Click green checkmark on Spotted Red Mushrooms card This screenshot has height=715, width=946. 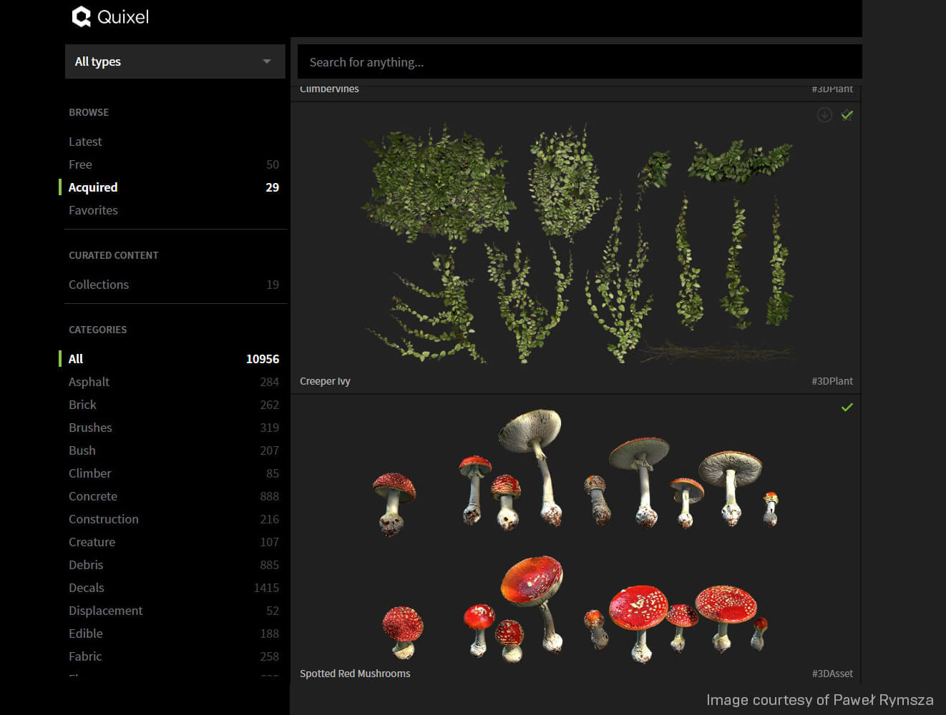[847, 408]
